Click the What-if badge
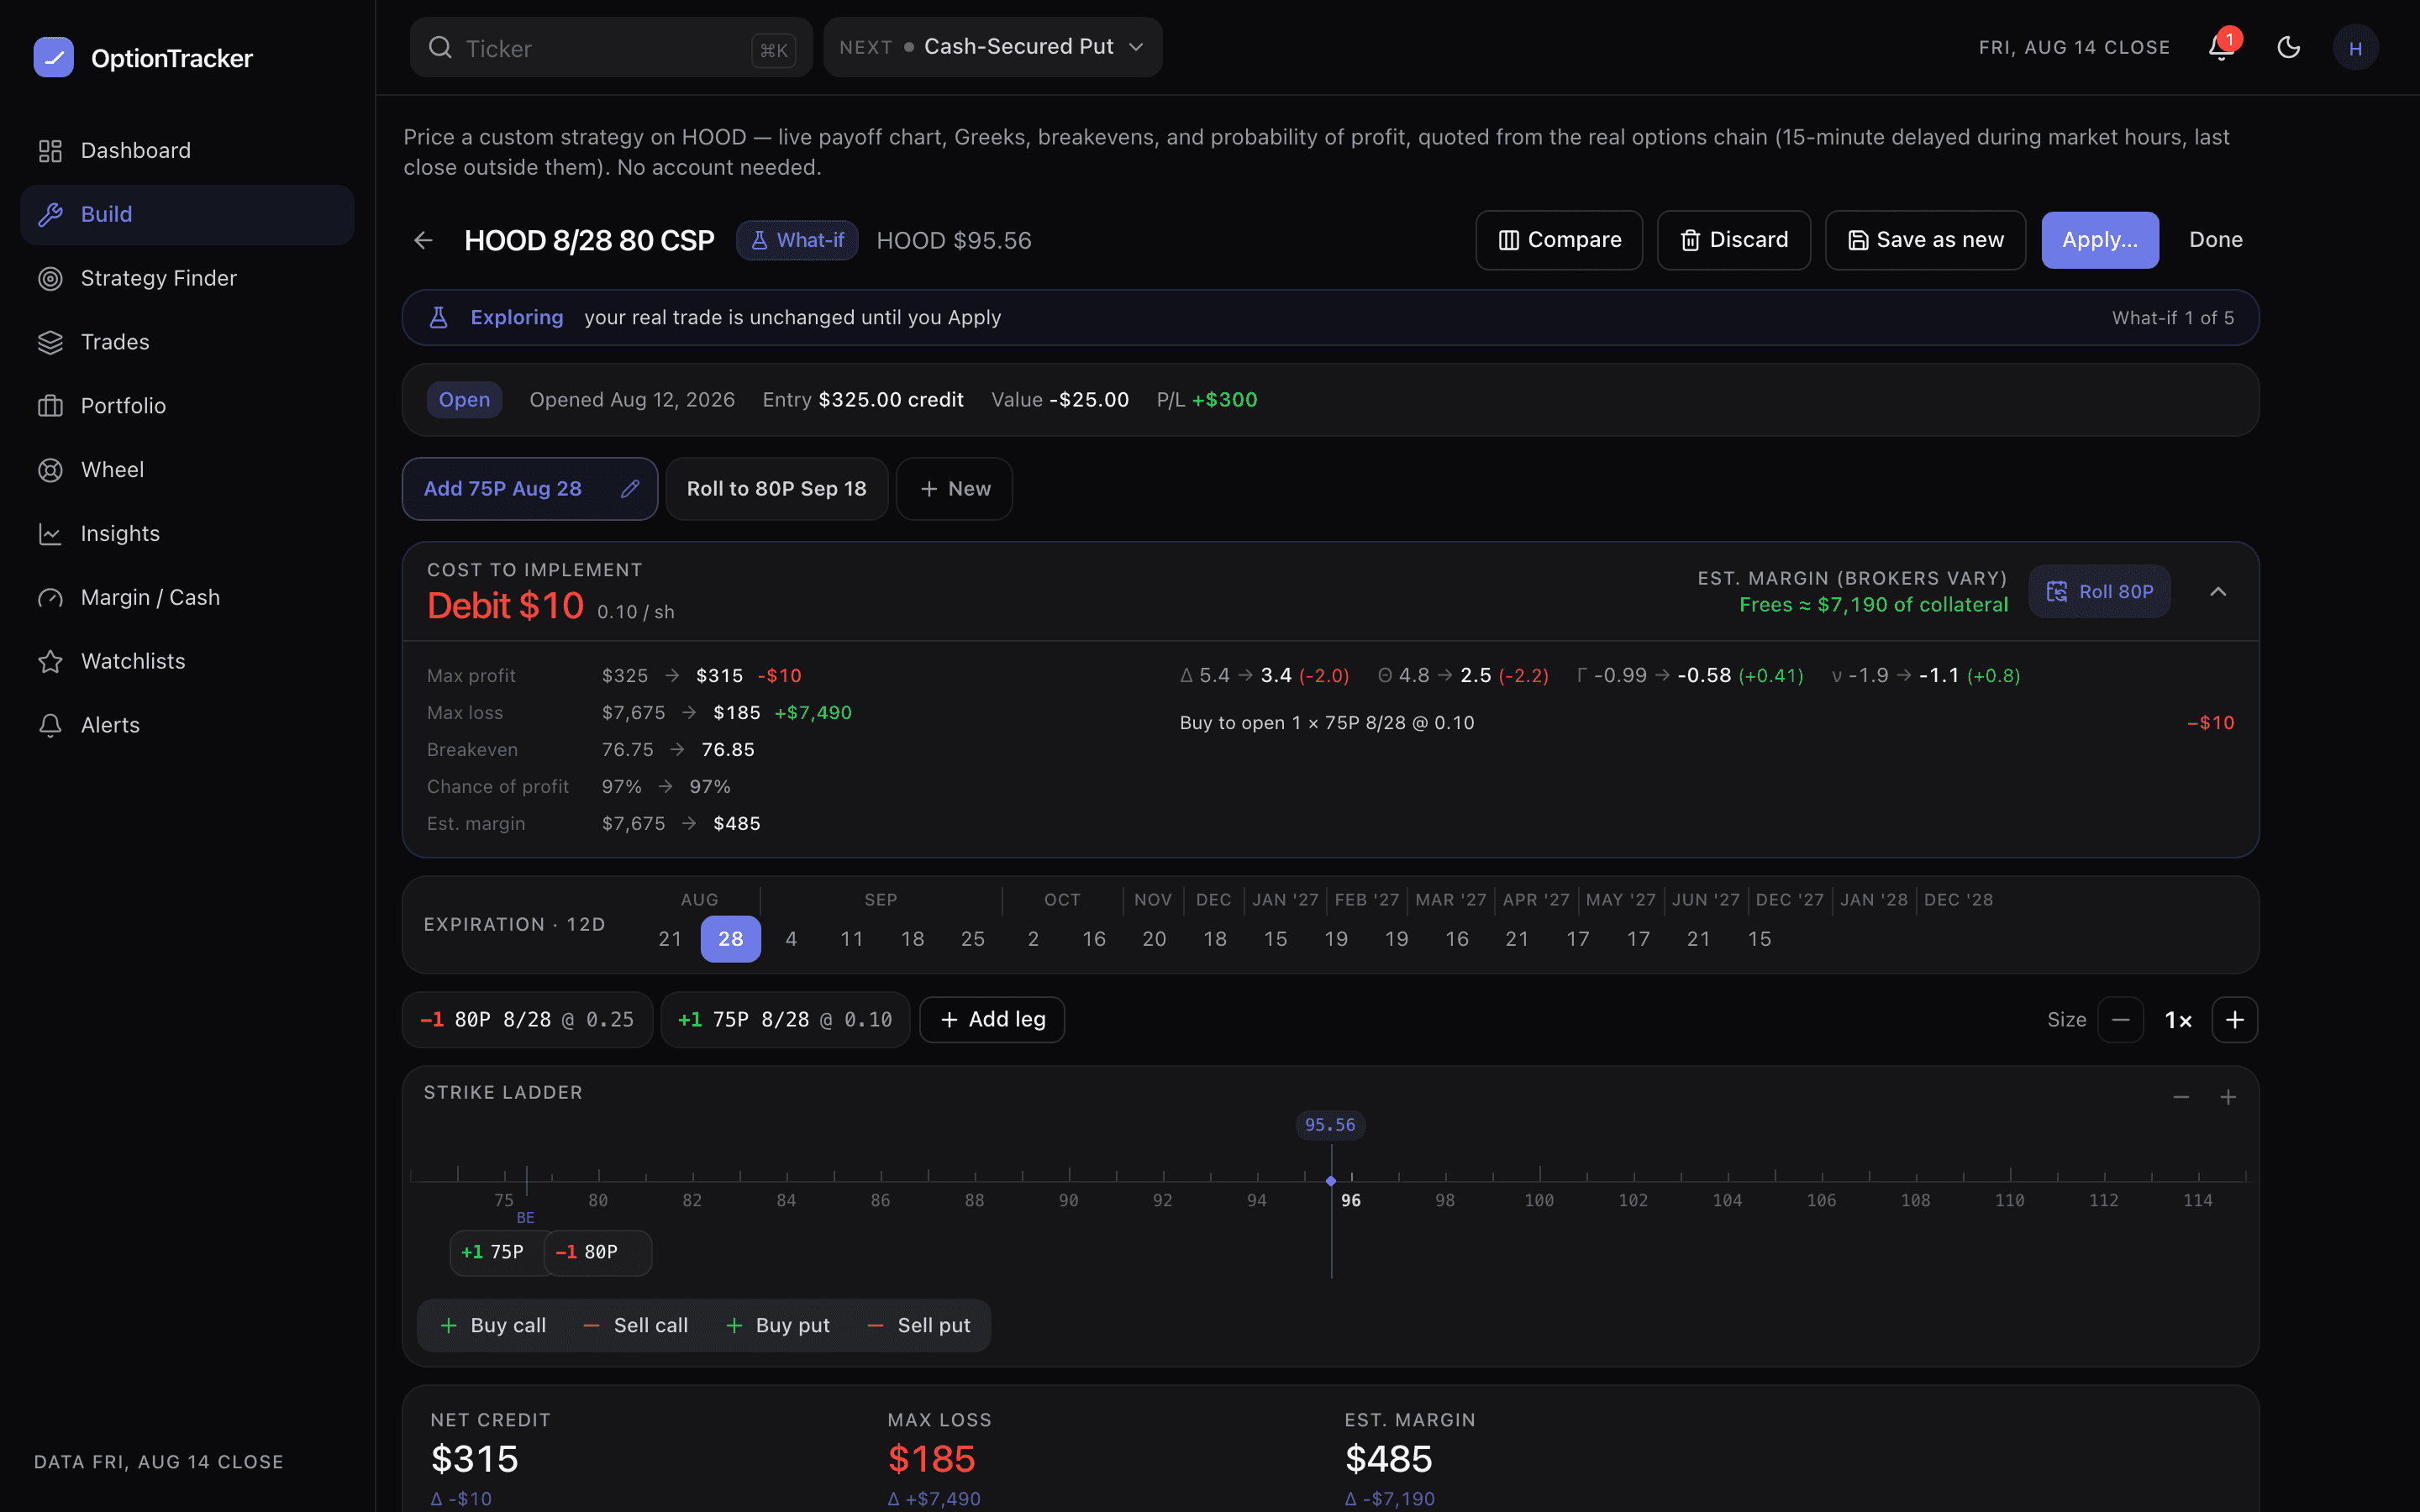The height and width of the screenshot is (1512, 2420). coord(797,240)
